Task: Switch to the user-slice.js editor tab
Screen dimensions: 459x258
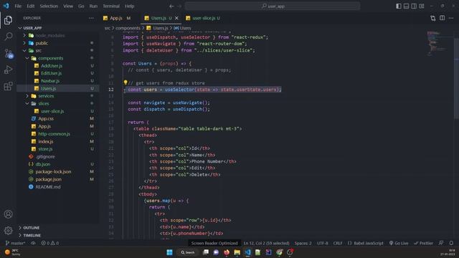Action: pos(204,18)
